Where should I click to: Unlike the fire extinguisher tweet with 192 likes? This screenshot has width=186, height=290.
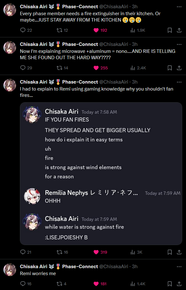click(x=100, y=30)
